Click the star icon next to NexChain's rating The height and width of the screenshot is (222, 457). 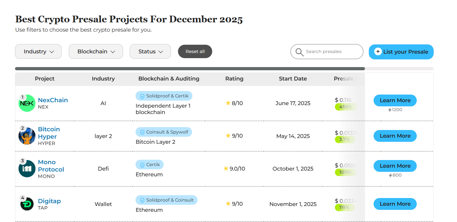228,103
